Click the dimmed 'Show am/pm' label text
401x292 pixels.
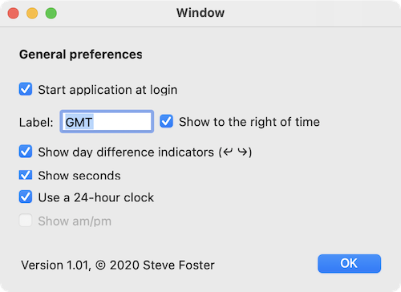pyautogui.click(x=75, y=221)
